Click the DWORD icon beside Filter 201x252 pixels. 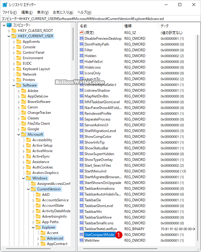click(x=82, y=50)
